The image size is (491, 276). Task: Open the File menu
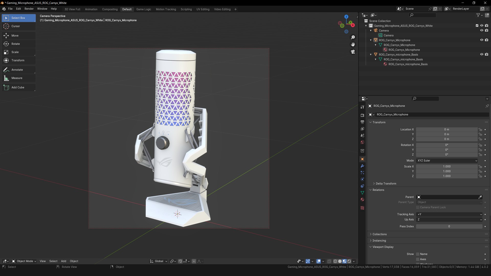10,9
